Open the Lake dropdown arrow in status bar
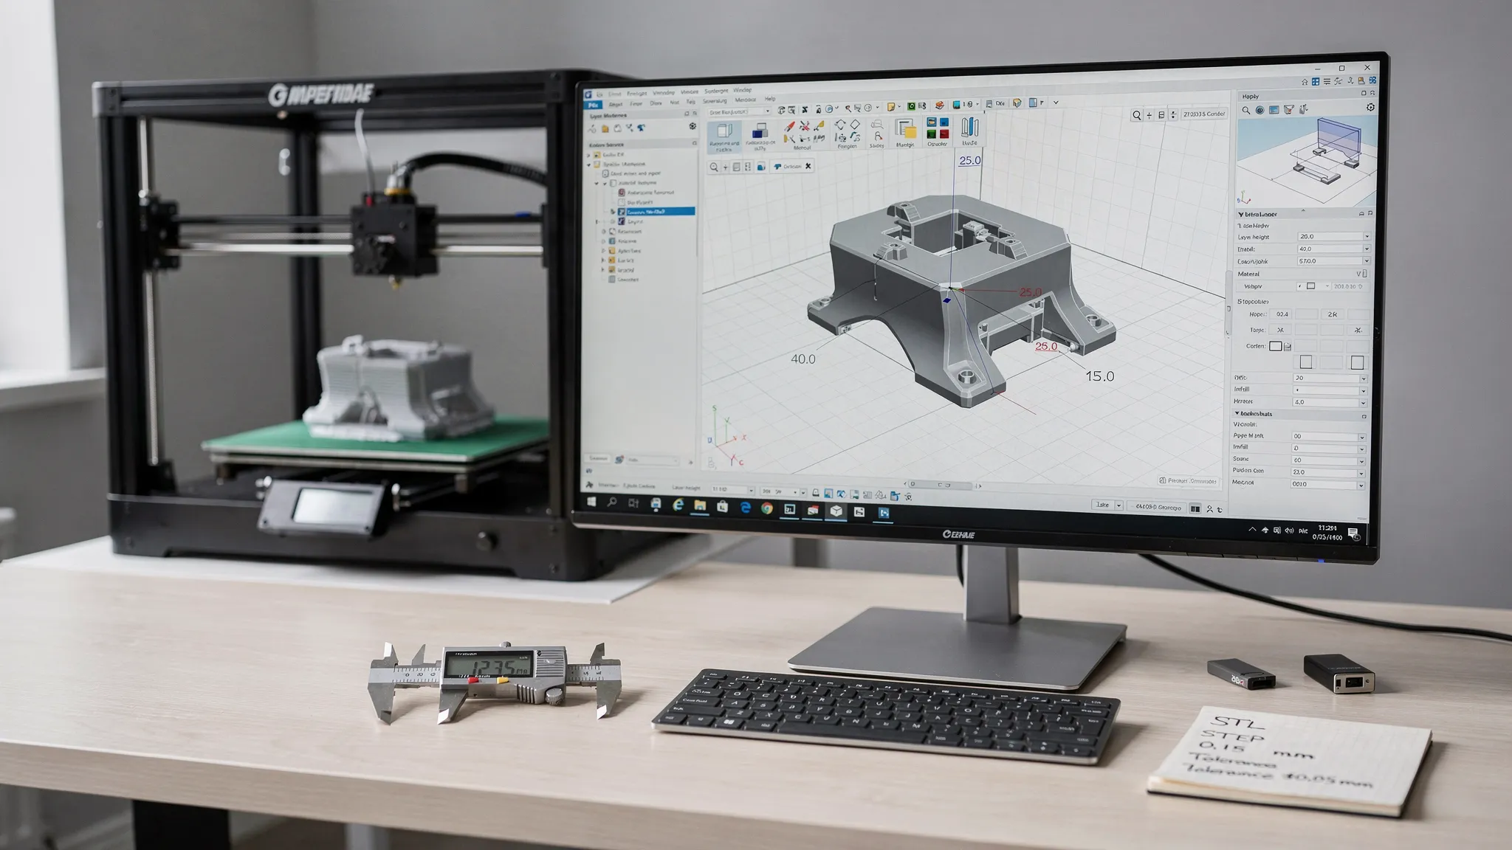This screenshot has height=850, width=1512. 1118,505
